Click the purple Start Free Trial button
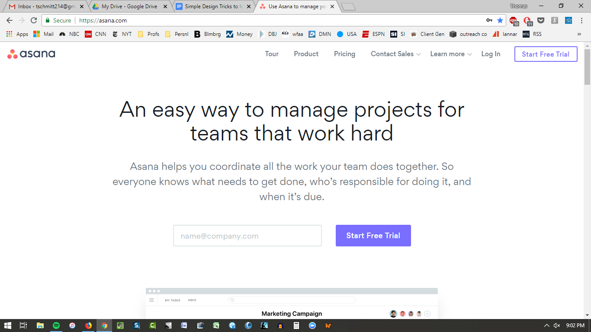The width and height of the screenshot is (591, 332). click(x=373, y=236)
